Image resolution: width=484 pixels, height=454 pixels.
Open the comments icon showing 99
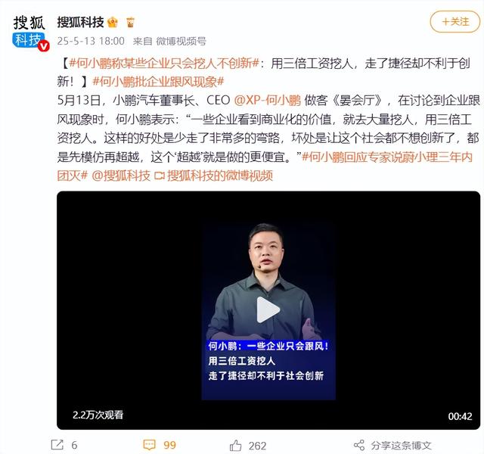click(x=150, y=445)
